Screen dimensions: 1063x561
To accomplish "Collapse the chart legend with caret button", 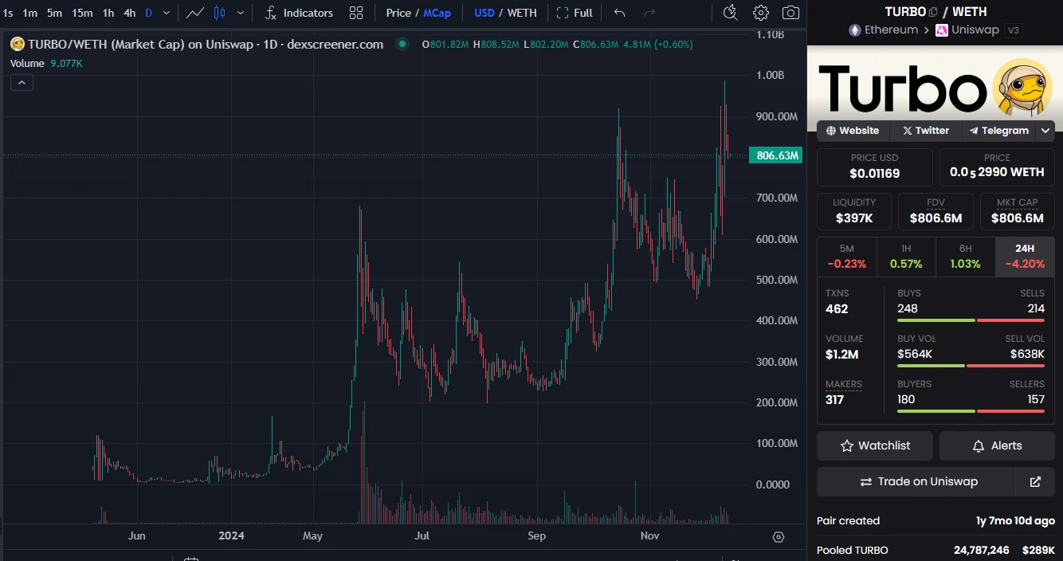I will click(22, 82).
